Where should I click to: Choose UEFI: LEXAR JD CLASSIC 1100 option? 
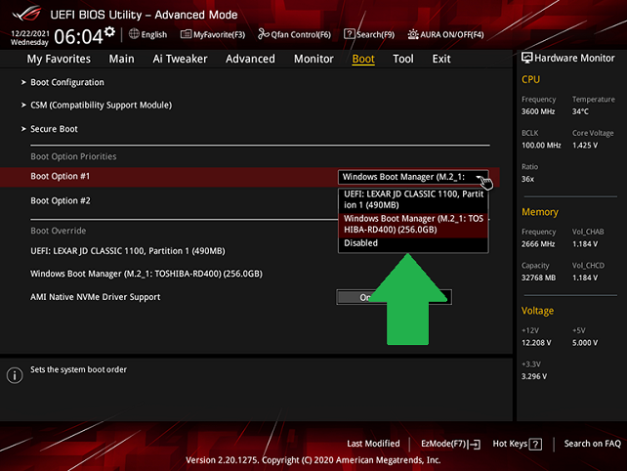pos(413,199)
